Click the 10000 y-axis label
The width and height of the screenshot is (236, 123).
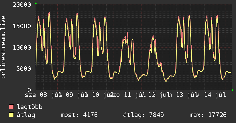22,48
